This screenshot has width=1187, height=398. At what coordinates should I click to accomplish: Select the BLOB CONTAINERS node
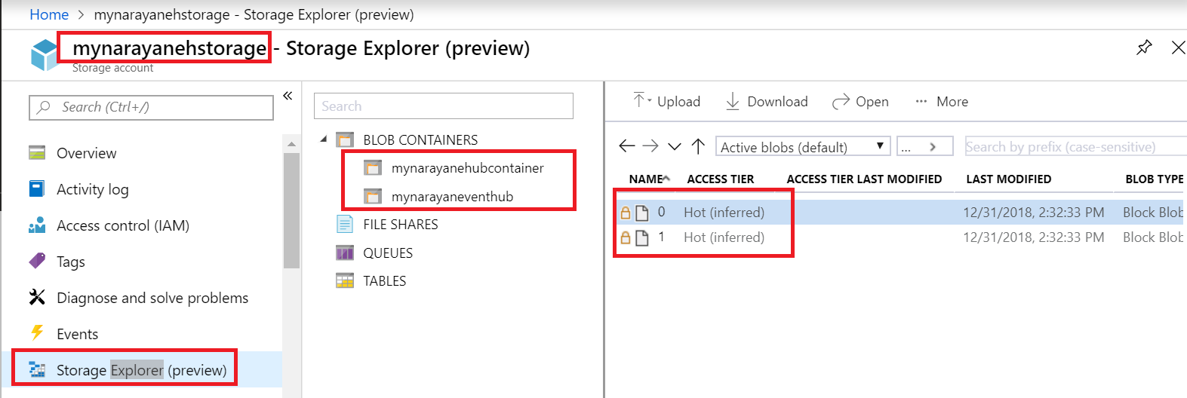point(420,139)
